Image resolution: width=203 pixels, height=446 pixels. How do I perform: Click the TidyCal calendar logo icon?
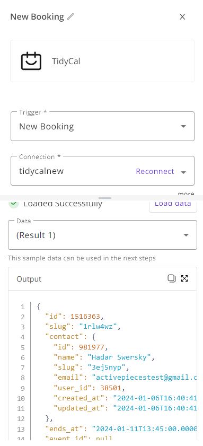click(31, 61)
